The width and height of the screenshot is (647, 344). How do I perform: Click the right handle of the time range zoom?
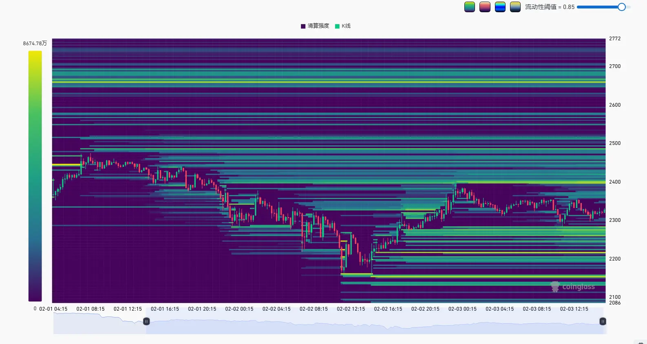coord(603,321)
